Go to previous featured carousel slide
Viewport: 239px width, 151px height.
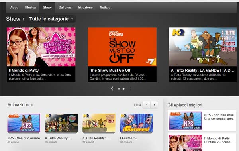coord(112,88)
